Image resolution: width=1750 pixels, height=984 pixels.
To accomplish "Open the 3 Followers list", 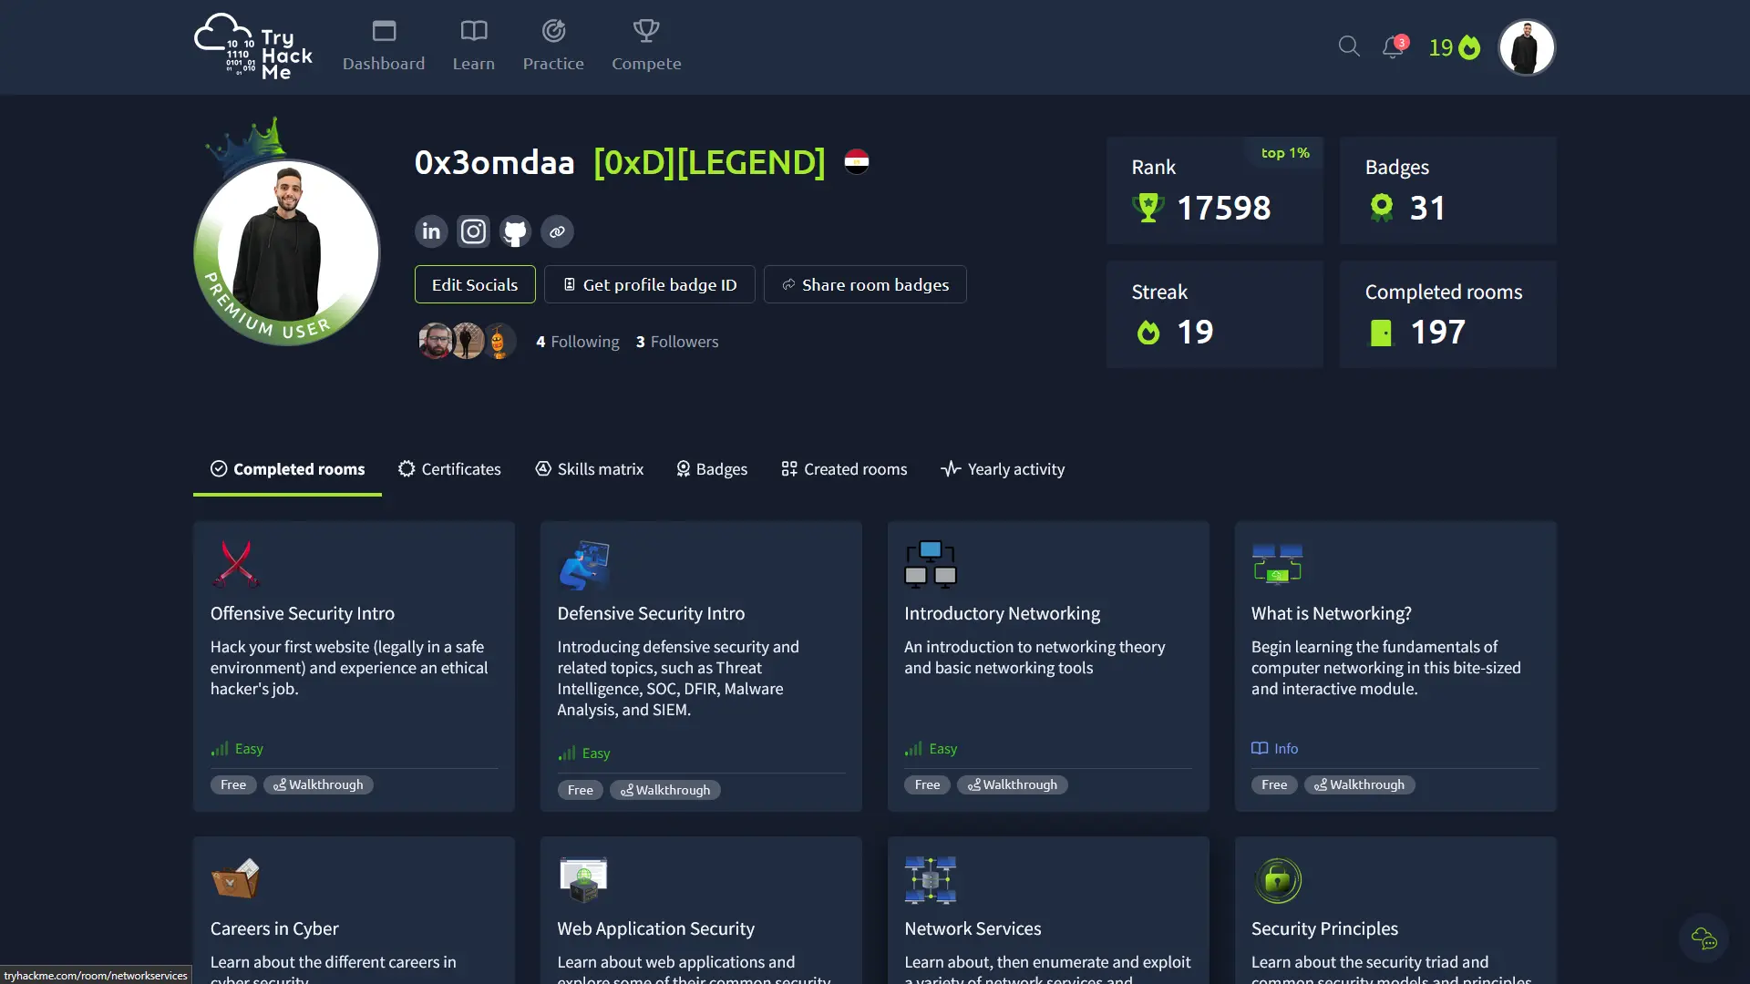I will (x=677, y=342).
